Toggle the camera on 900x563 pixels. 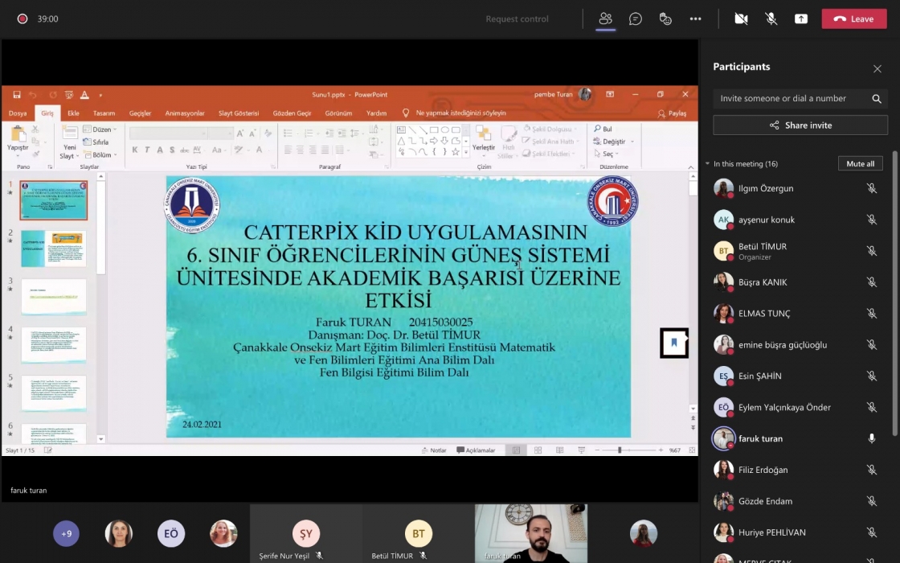click(x=741, y=19)
